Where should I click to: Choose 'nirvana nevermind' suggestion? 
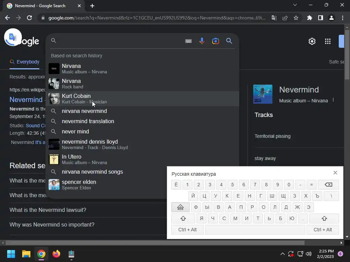tap(143, 111)
